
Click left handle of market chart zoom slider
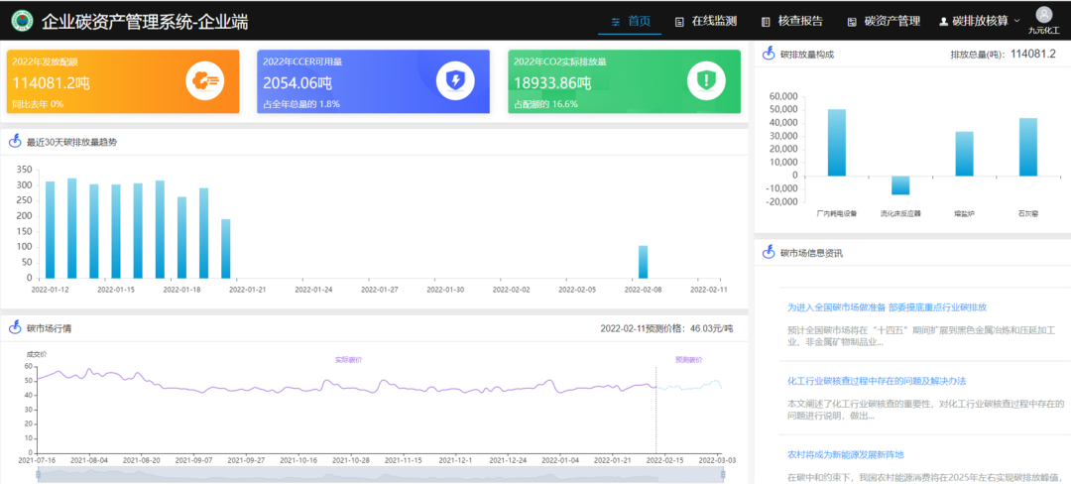[x=39, y=476]
